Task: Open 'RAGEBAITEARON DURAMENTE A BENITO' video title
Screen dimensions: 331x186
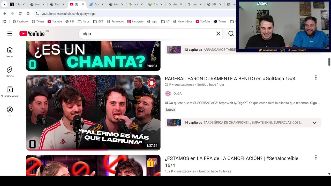Action: click(x=230, y=79)
